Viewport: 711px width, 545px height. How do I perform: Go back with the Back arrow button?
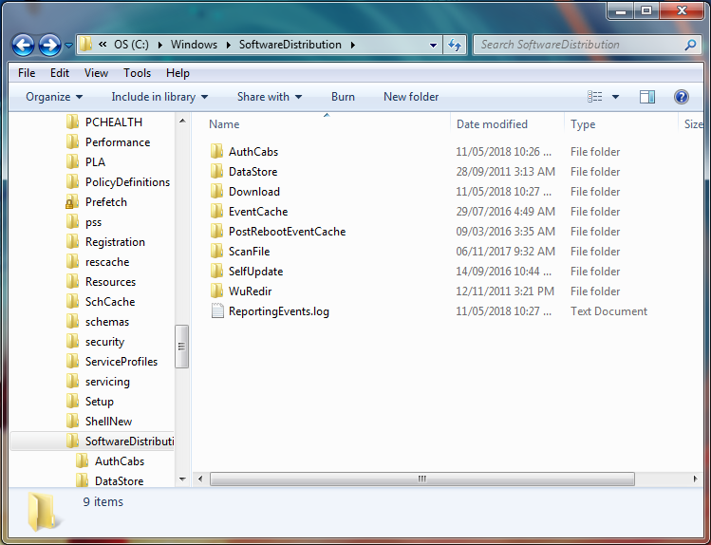point(23,45)
